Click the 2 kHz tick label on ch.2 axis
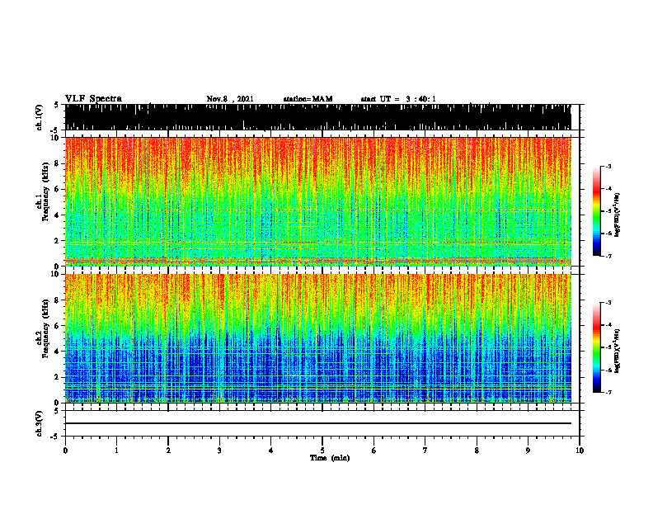This screenshot has height=505, width=653. [x=58, y=377]
